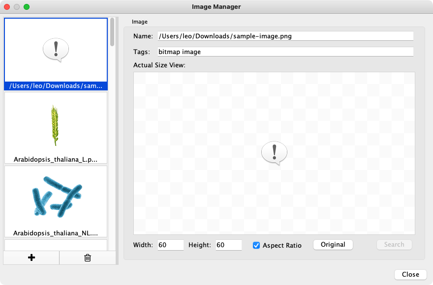The image size is (433, 285).
Task: Click the Width input field
Action: pos(170,245)
